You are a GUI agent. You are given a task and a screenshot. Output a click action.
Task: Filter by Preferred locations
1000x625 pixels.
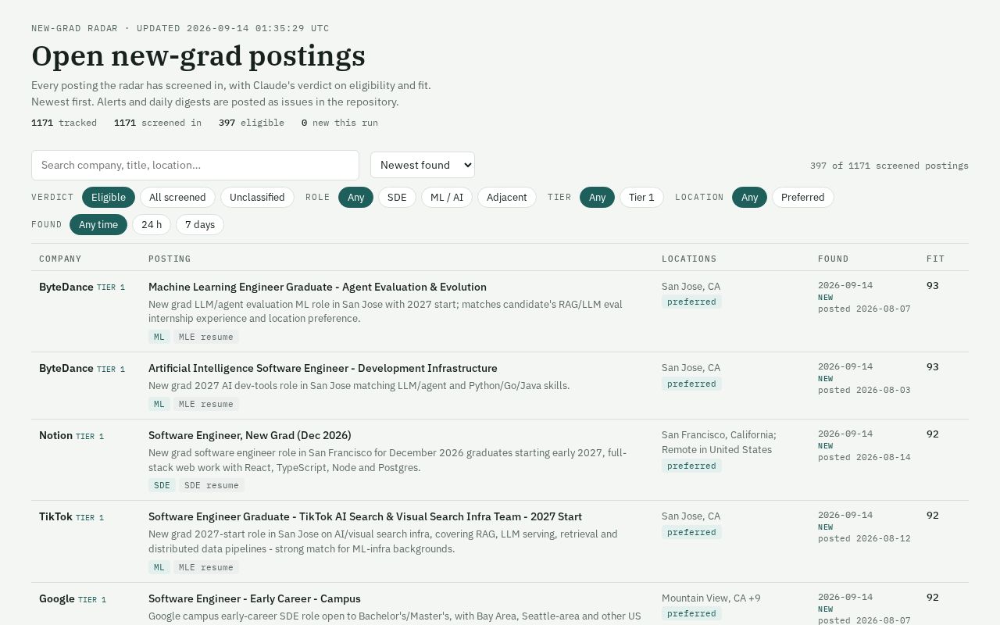coord(803,197)
